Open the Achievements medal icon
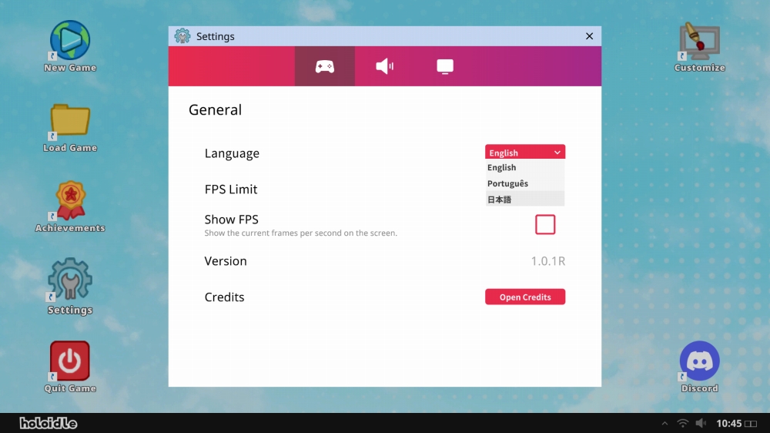The image size is (770, 433). tap(70, 201)
